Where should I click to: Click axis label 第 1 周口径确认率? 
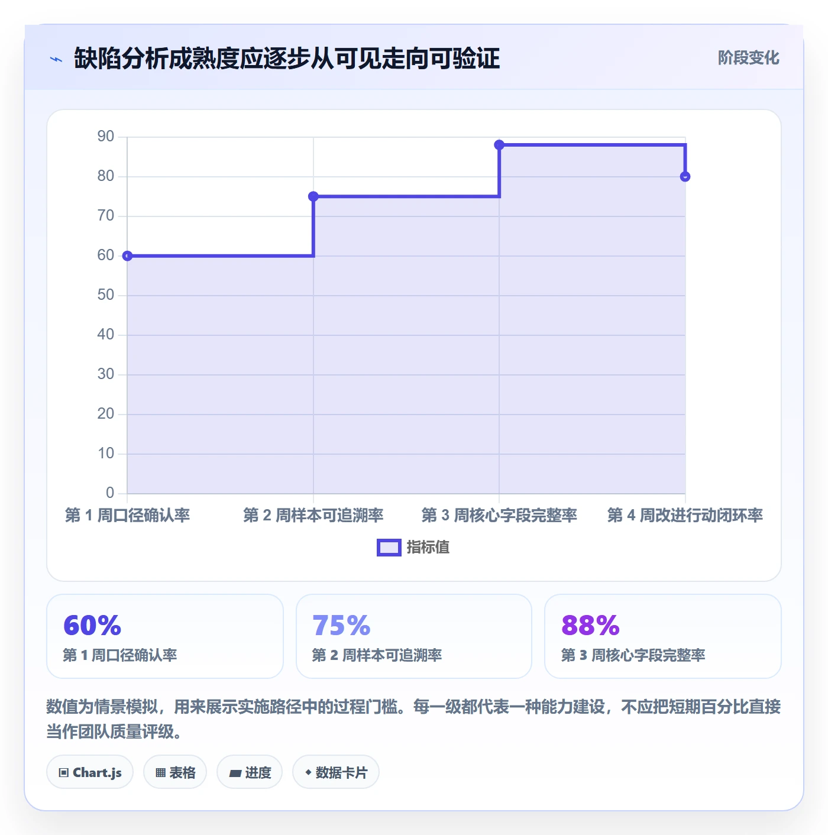coord(127,515)
